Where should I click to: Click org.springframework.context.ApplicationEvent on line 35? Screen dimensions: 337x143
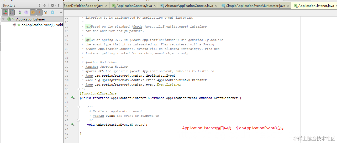135,76
